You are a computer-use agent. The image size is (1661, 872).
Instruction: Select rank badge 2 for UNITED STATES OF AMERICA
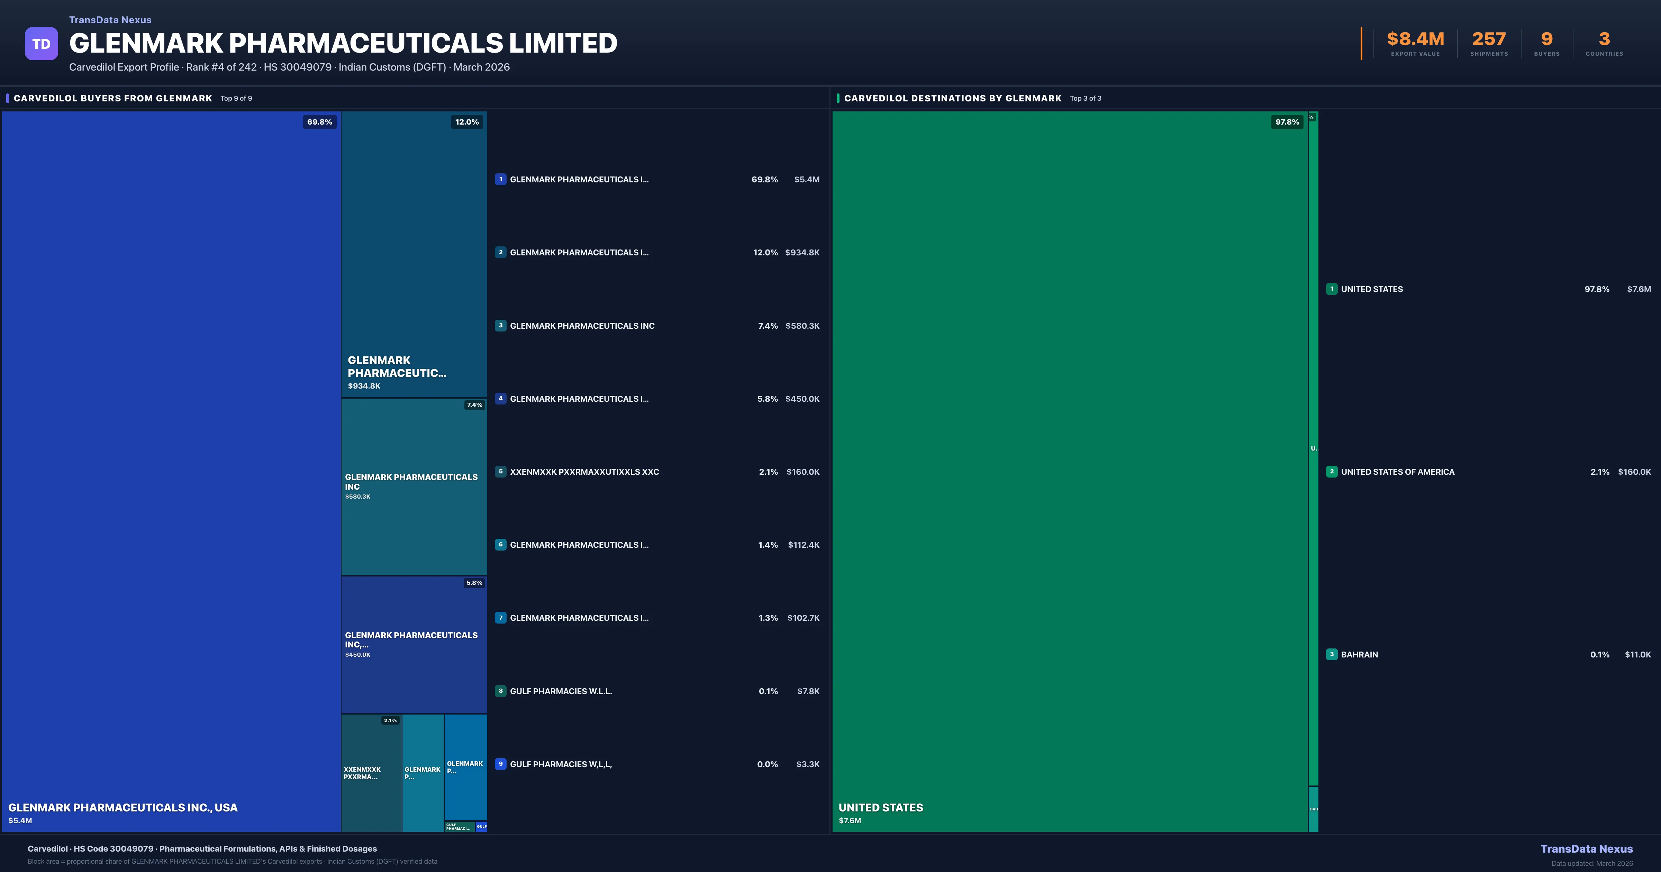(1332, 472)
